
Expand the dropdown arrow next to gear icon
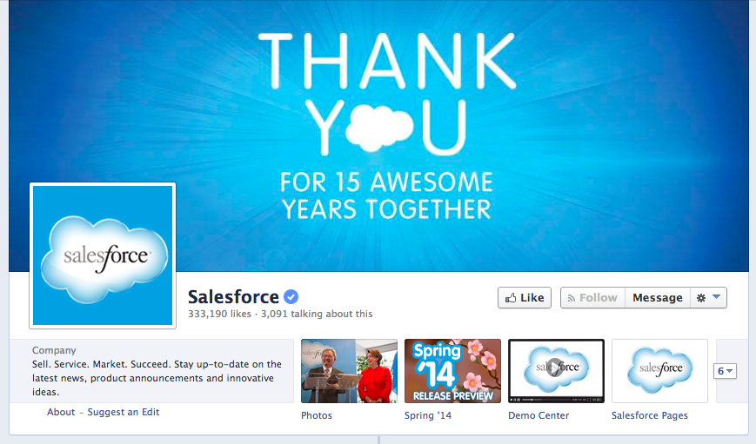[x=717, y=297]
